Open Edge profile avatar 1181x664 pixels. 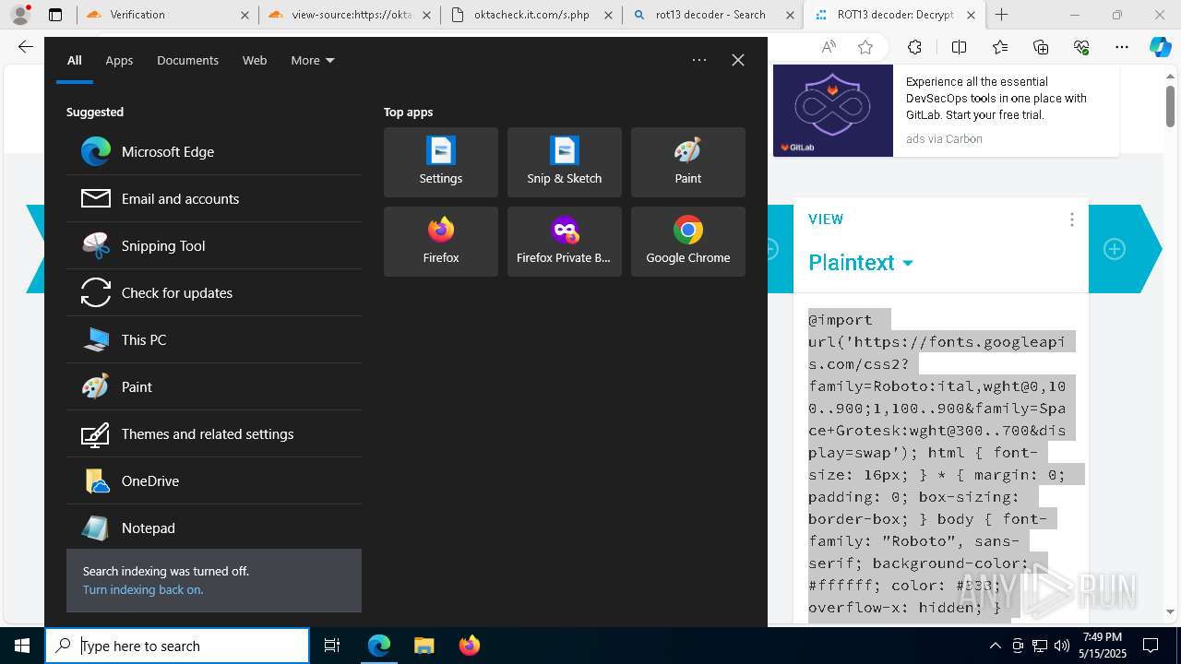click(x=20, y=15)
